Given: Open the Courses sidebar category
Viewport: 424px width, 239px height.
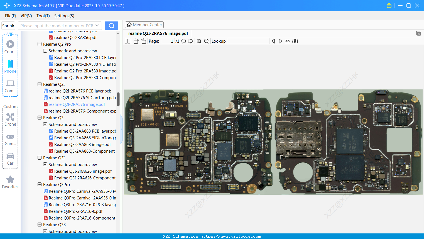Looking at the screenshot, I should [x=10, y=47].
